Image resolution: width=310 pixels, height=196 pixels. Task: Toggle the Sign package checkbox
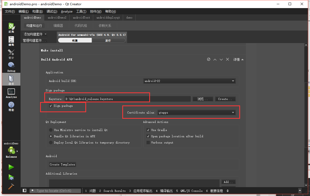click(51, 106)
